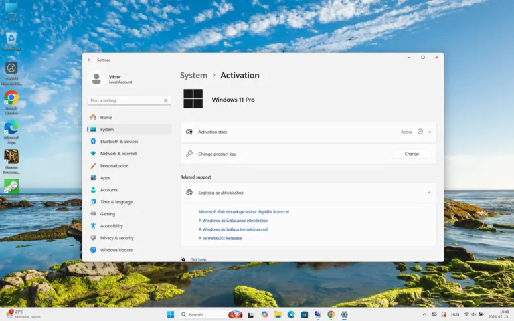Click the cloud sync-off tray icon
The height and width of the screenshot is (321, 514).
434,314
